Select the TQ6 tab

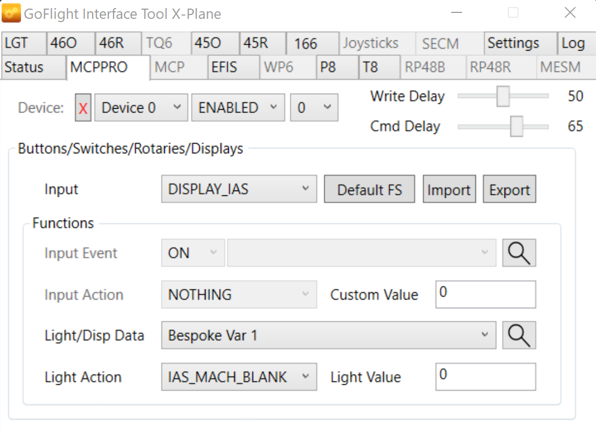tap(166, 43)
